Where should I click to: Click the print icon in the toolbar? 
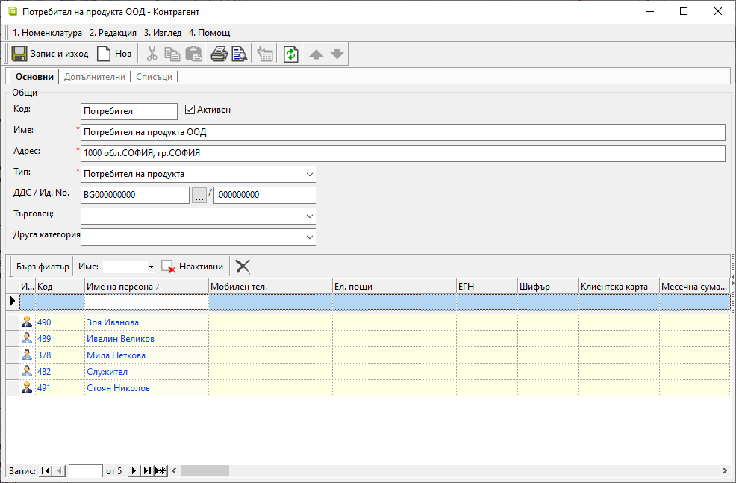click(219, 54)
